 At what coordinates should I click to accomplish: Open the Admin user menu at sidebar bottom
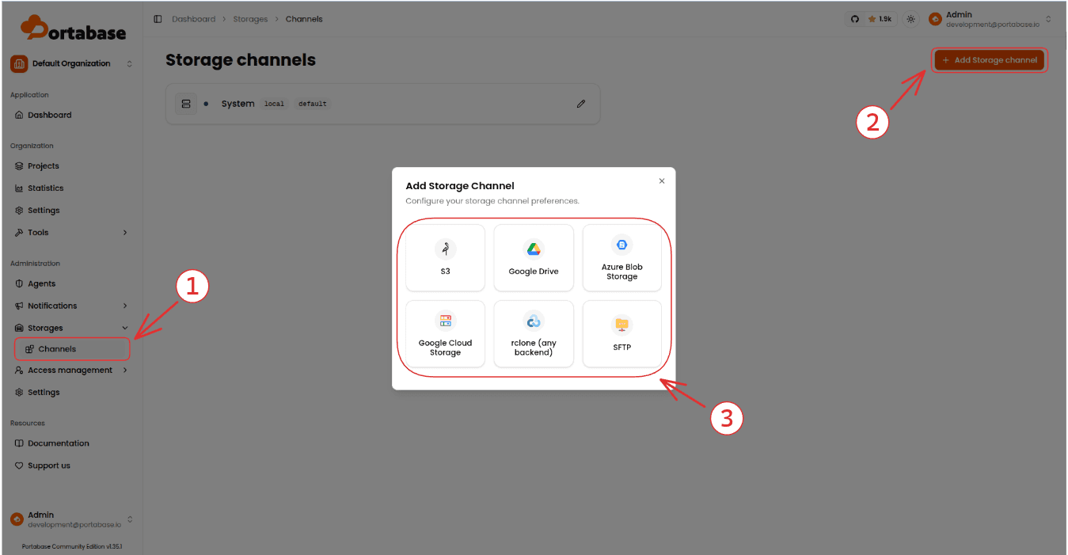click(x=72, y=519)
